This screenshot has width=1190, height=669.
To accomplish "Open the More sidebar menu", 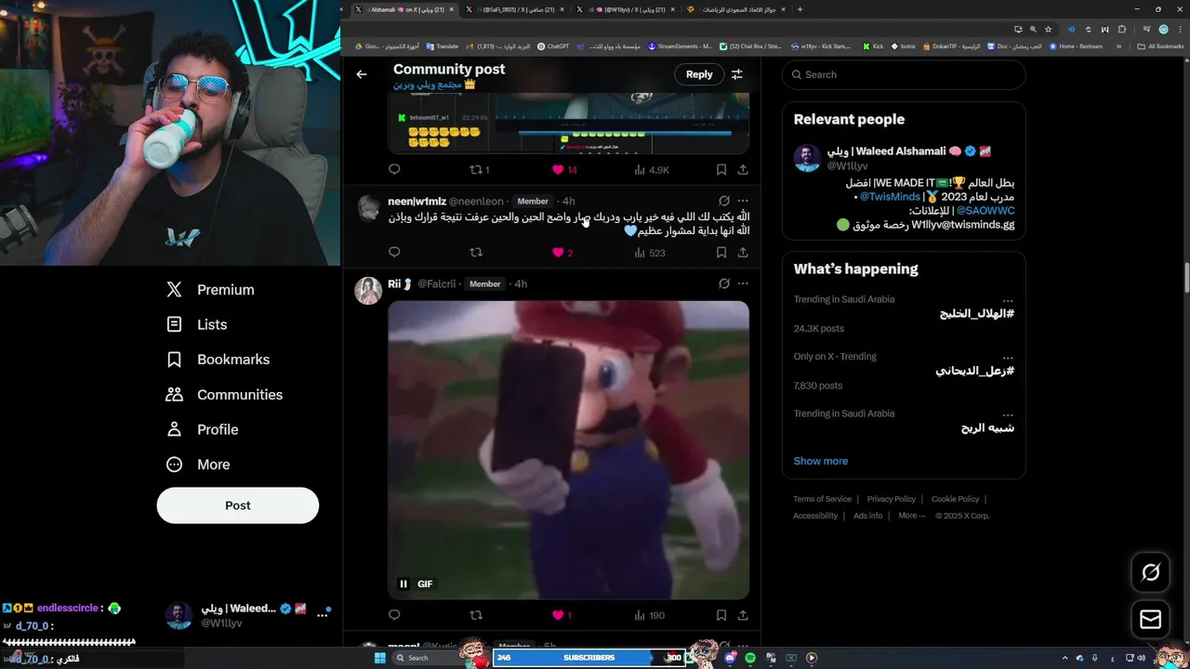I will [198, 465].
